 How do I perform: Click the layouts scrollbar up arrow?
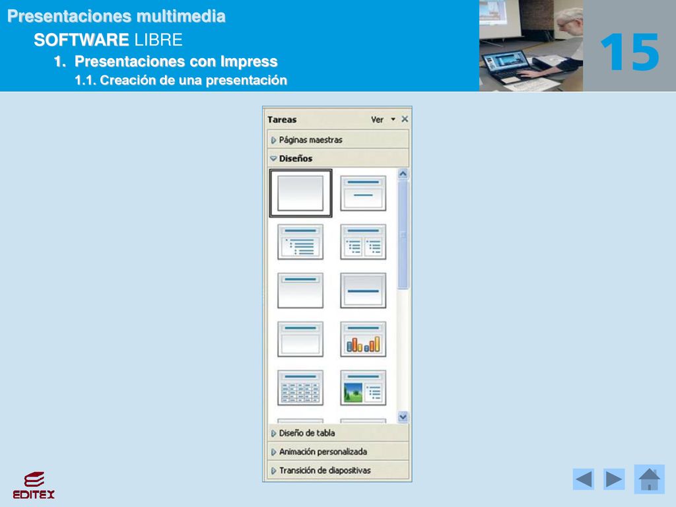403,174
